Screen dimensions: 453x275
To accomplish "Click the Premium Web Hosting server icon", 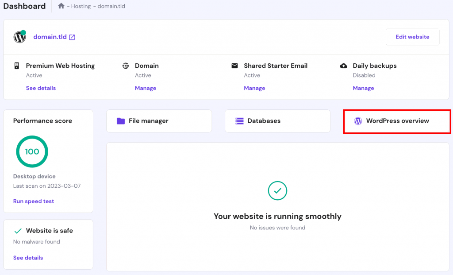I will point(17,66).
